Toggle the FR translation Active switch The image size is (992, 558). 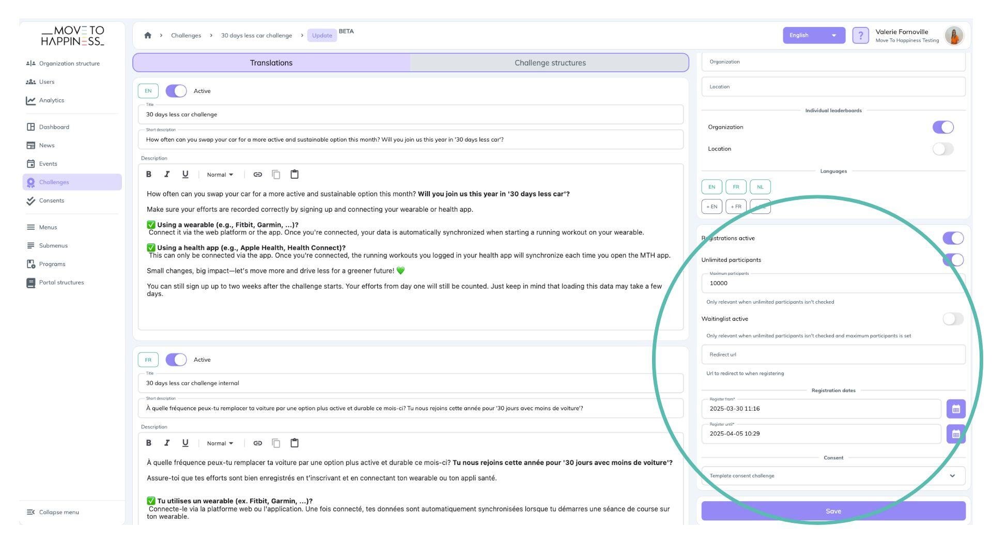[176, 360]
